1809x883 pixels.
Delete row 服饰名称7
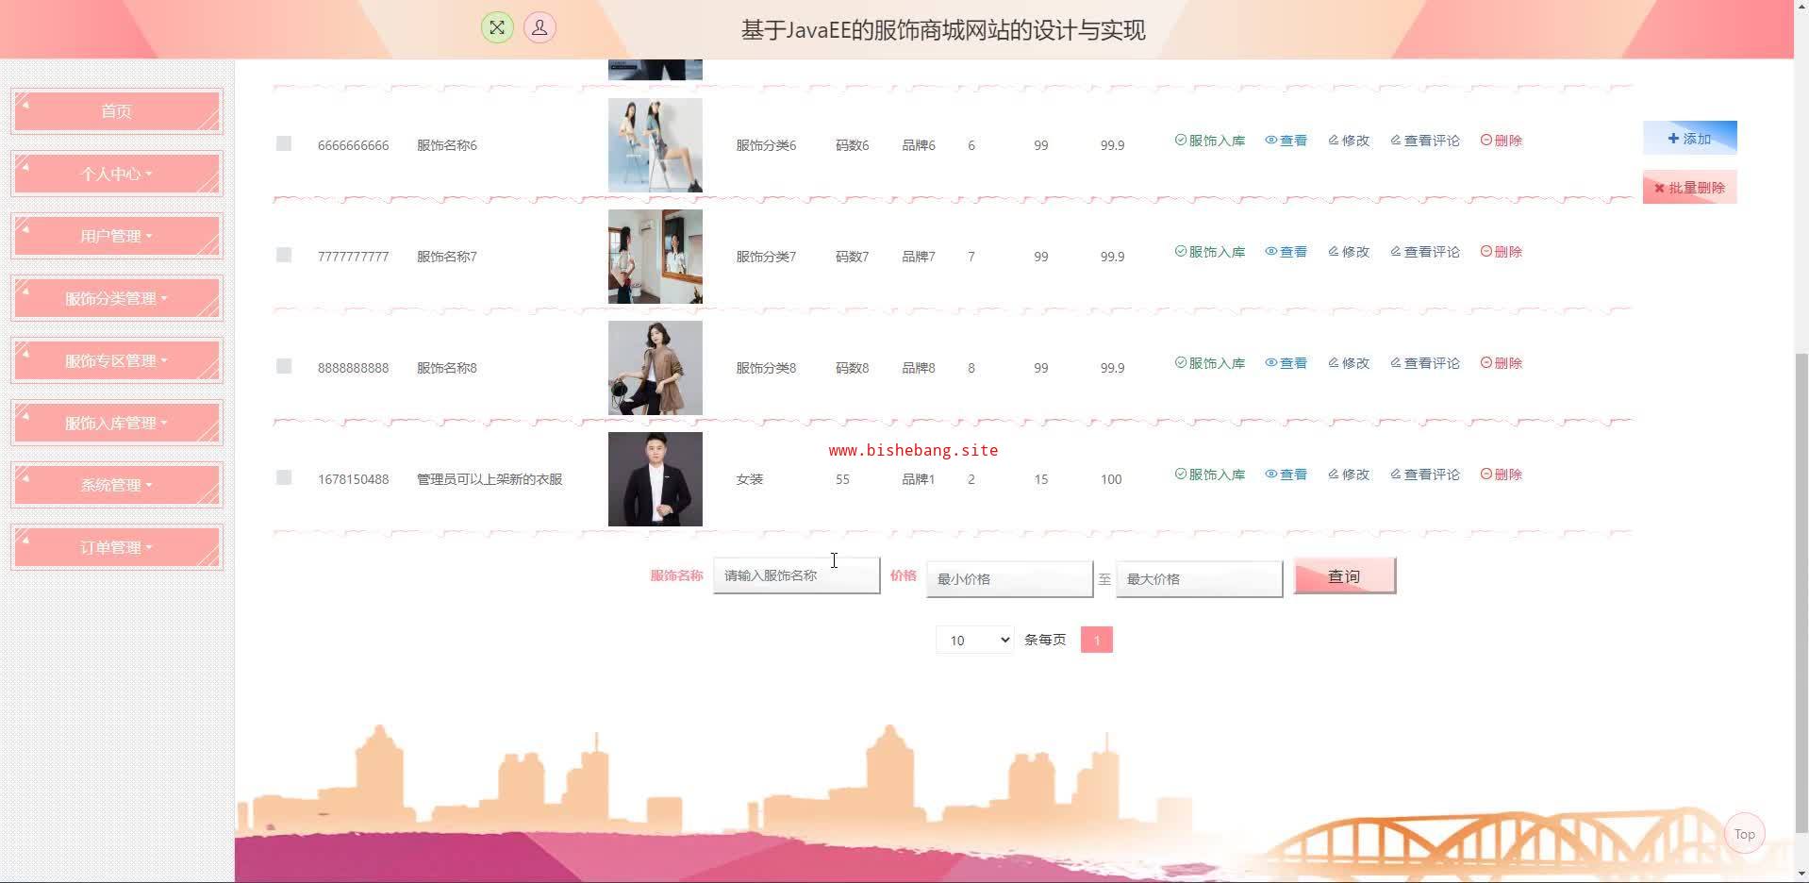tap(1502, 252)
